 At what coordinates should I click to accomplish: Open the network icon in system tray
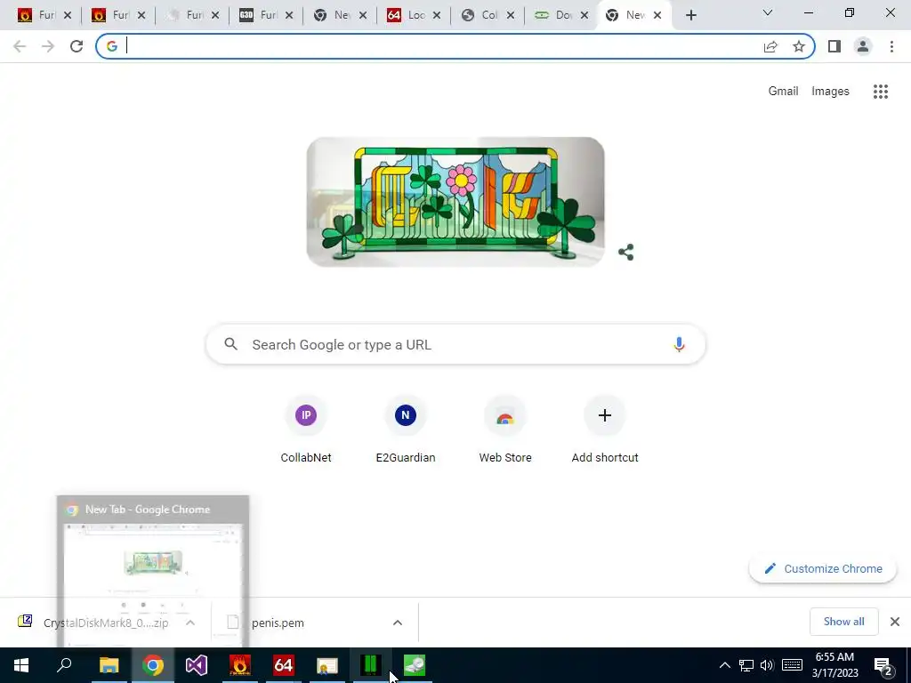point(746,665)
